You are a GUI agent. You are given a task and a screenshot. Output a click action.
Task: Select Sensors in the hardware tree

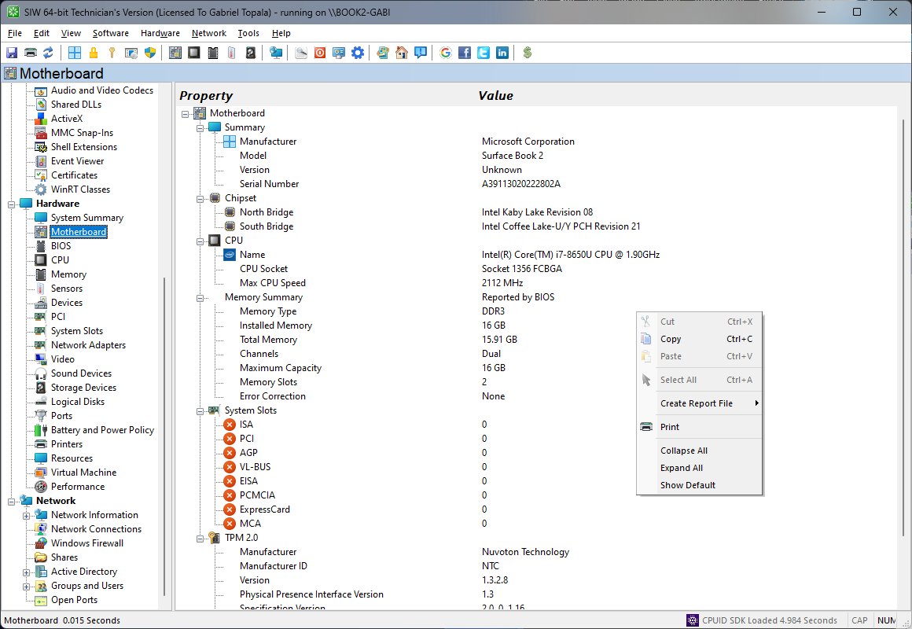click(66, 288)
